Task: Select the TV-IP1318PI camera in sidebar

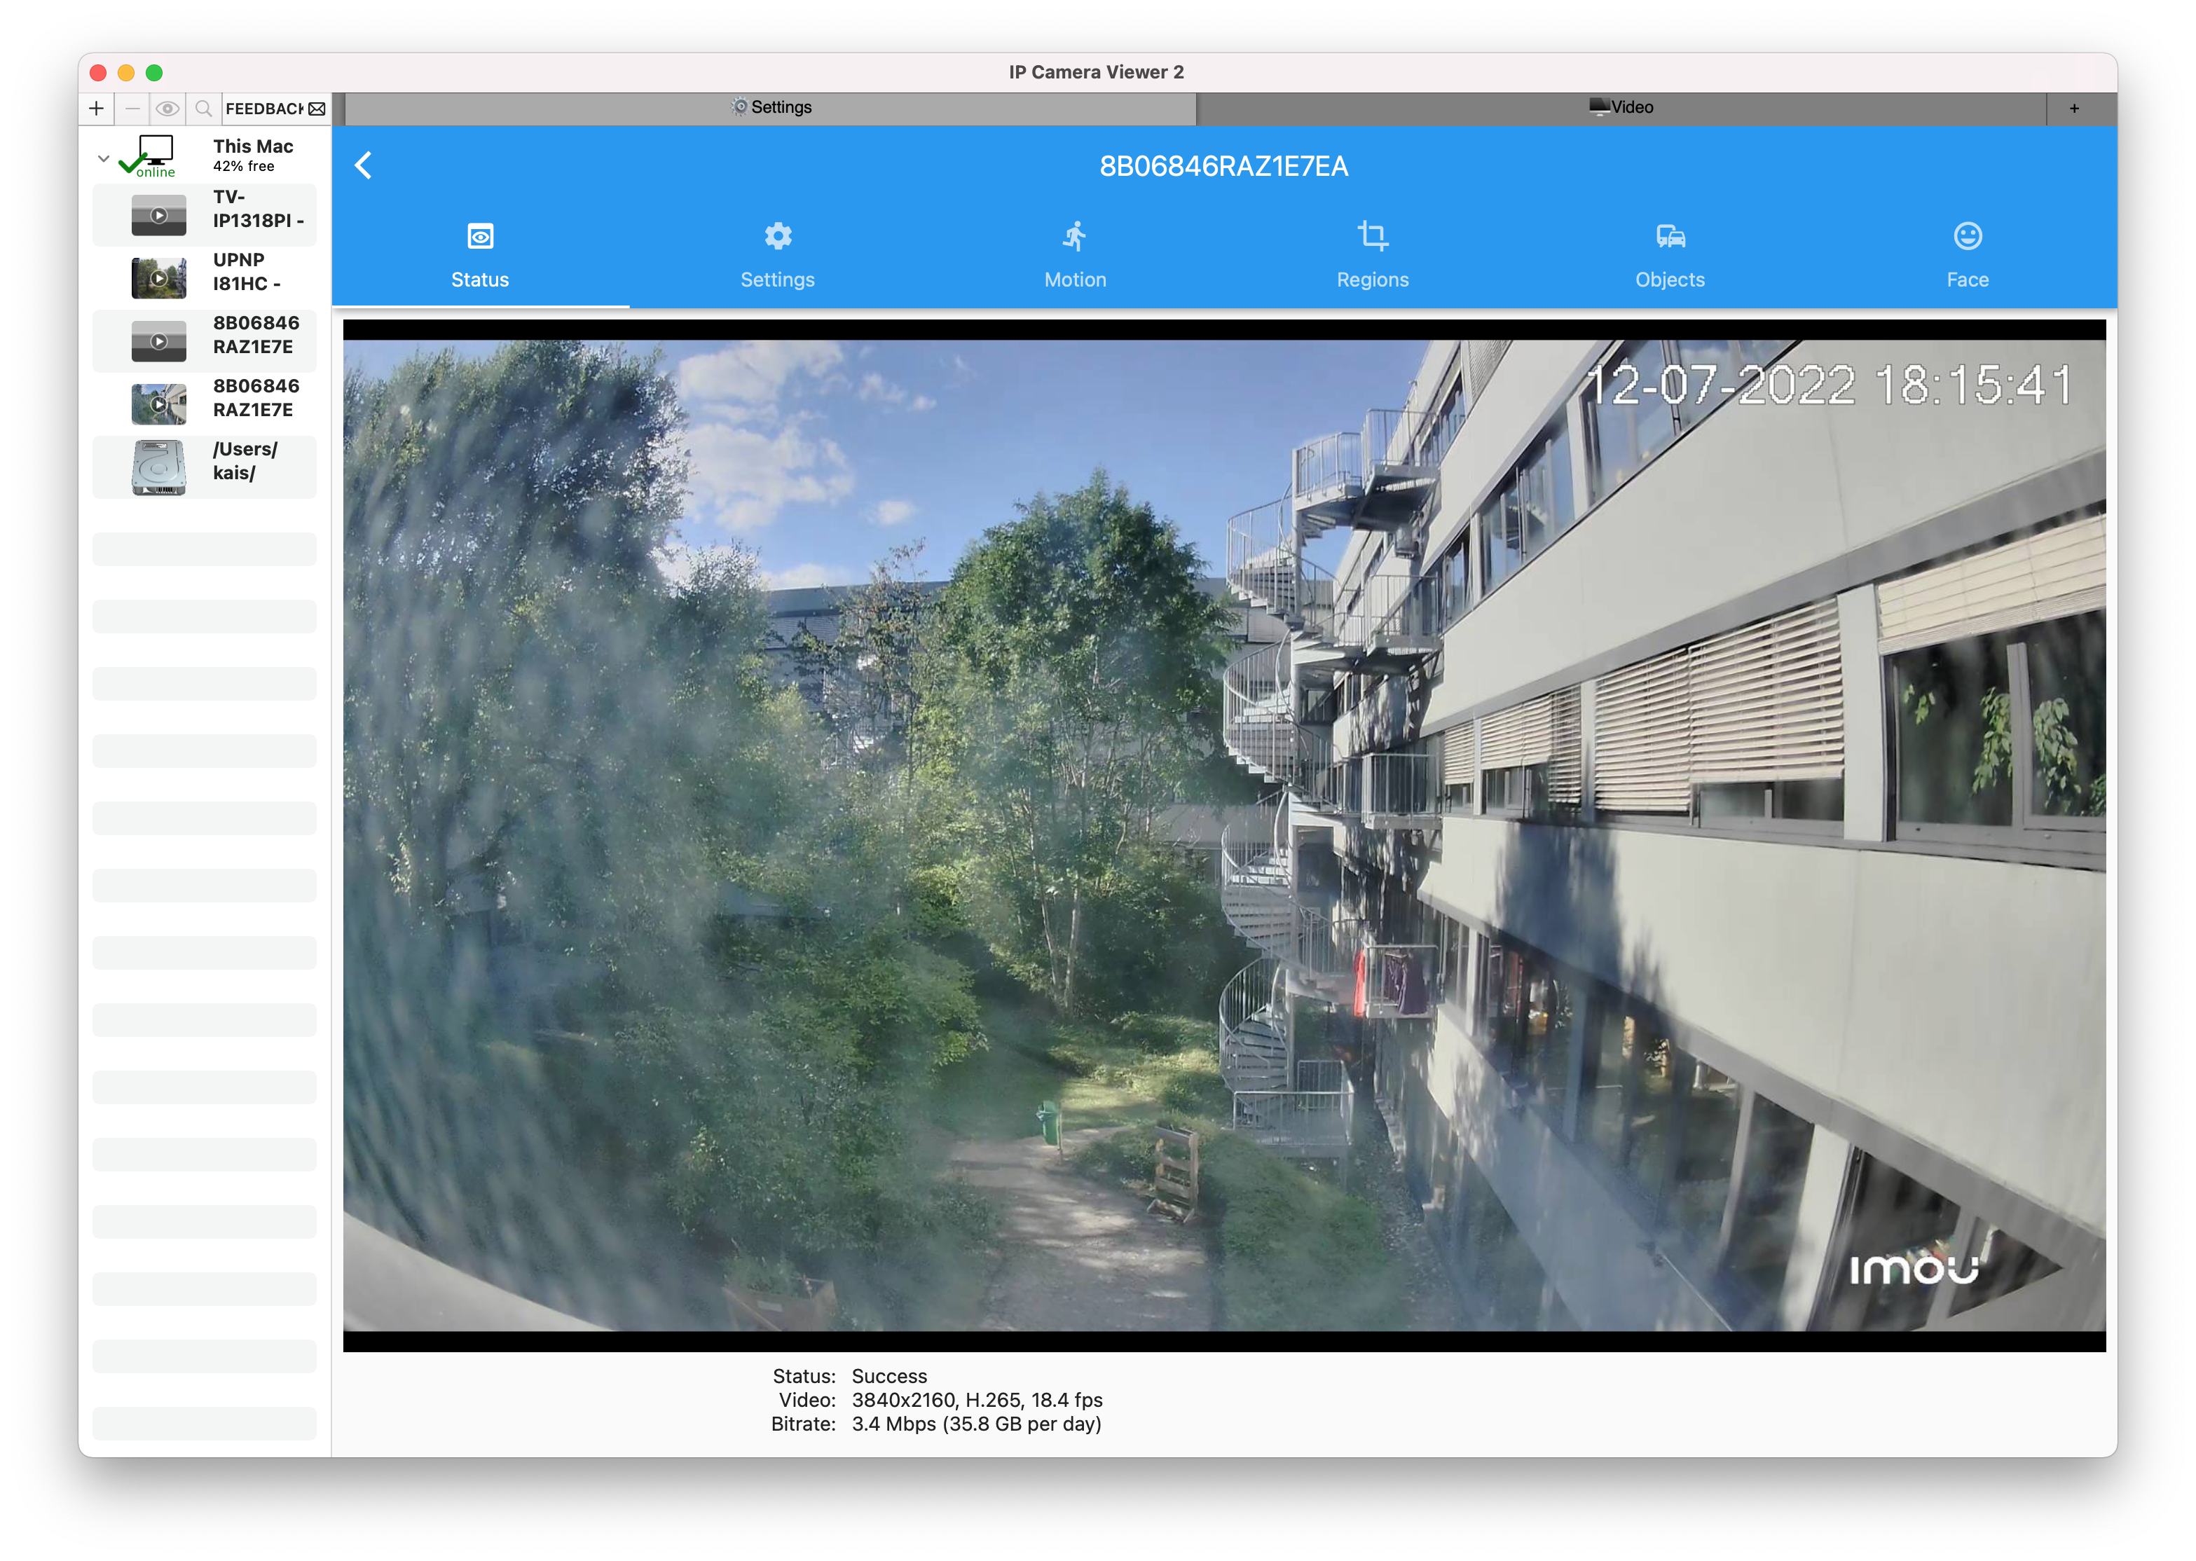Action: [205, 214]
